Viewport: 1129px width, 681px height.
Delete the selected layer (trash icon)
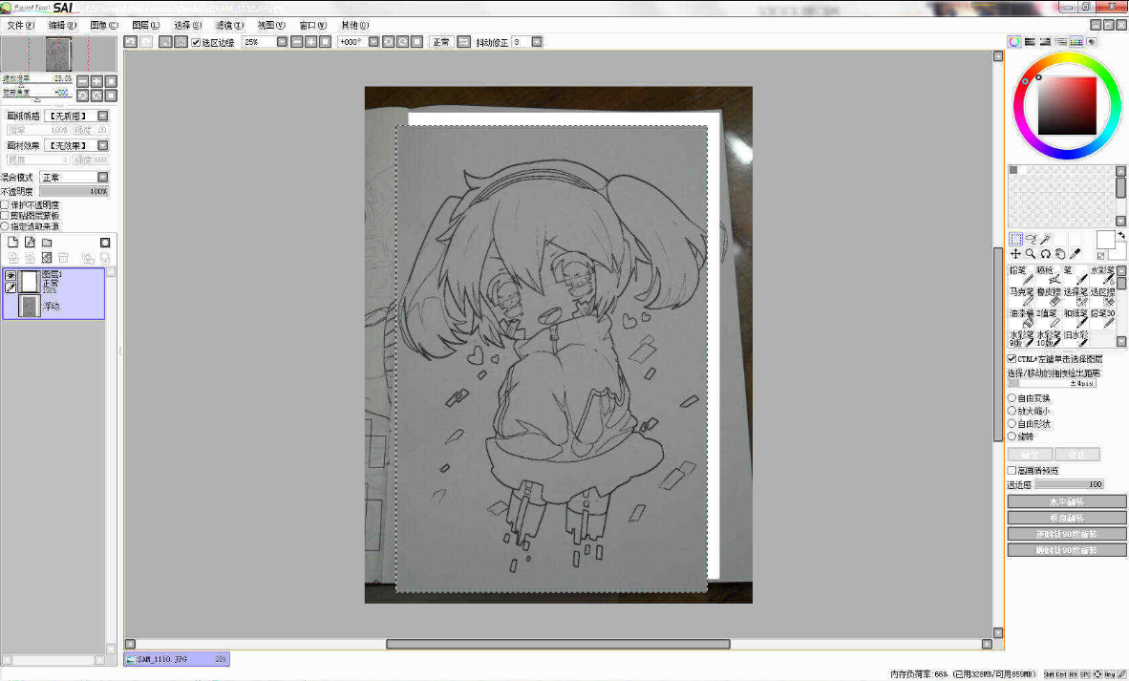coord(63,257)
